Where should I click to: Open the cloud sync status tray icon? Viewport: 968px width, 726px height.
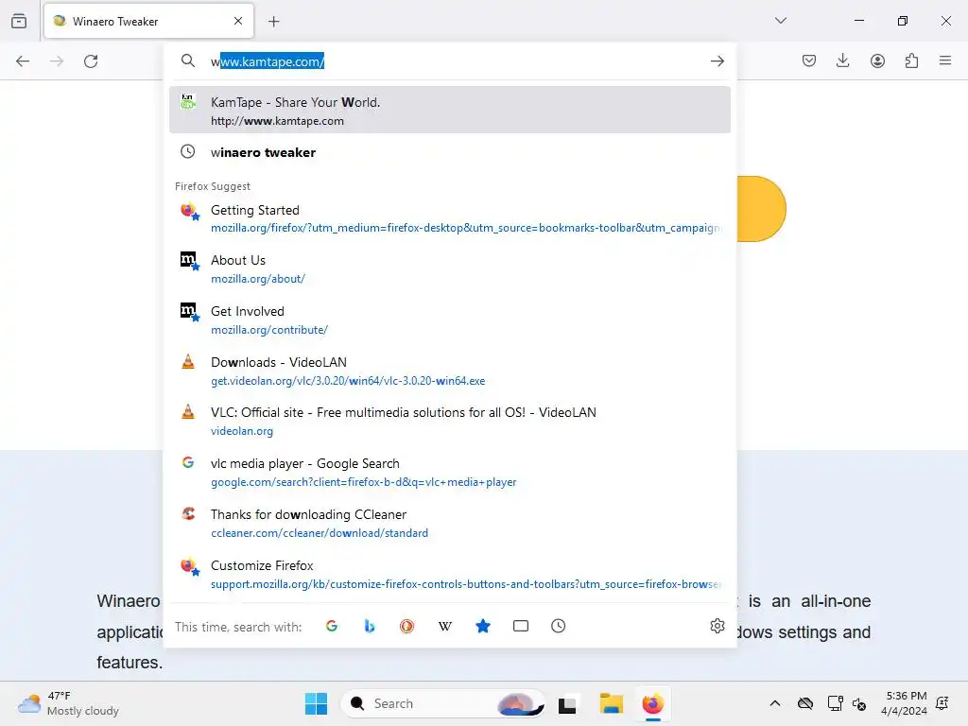pyautogui.click(x=805, y=703)
